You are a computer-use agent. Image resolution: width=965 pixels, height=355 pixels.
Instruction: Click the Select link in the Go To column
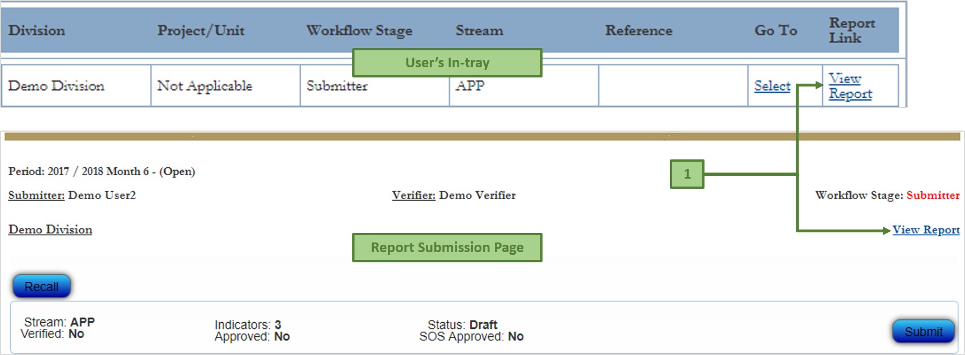coord(772,86)
